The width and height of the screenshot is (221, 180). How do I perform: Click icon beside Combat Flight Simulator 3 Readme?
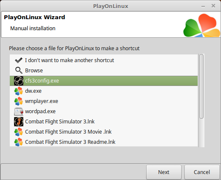(19, 142)
